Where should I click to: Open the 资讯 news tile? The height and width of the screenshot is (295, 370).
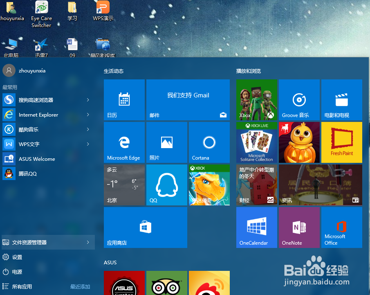click(x=320, y=185)
